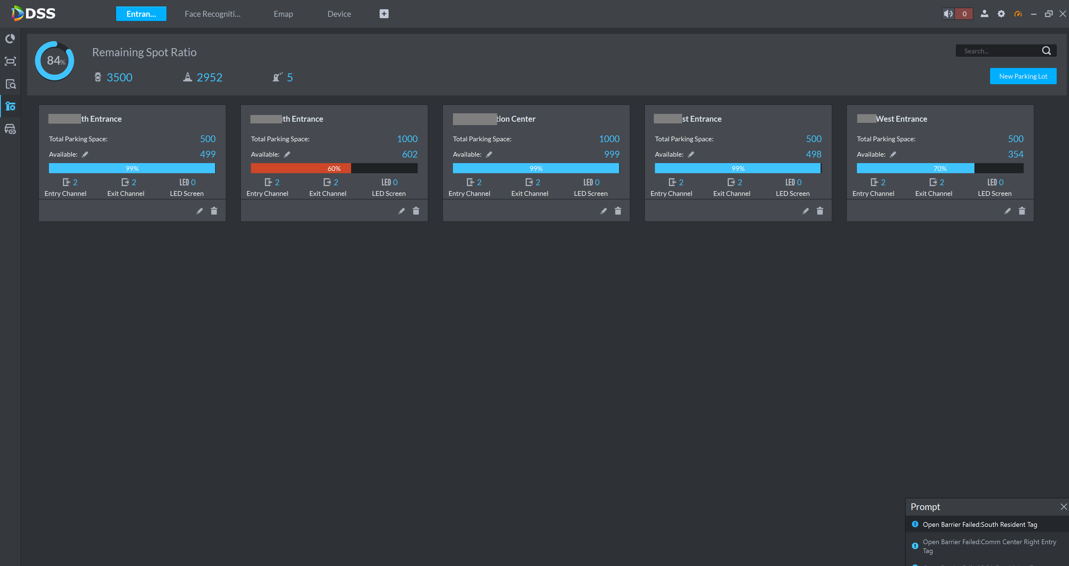The width and height of the screenshot is (1069, 566).
Task: Edit available spaces for West Entrance
Action: coord(893,154)
